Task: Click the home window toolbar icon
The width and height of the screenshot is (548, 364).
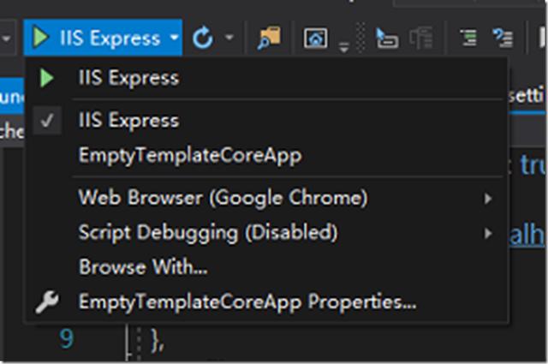Action: 316,38
